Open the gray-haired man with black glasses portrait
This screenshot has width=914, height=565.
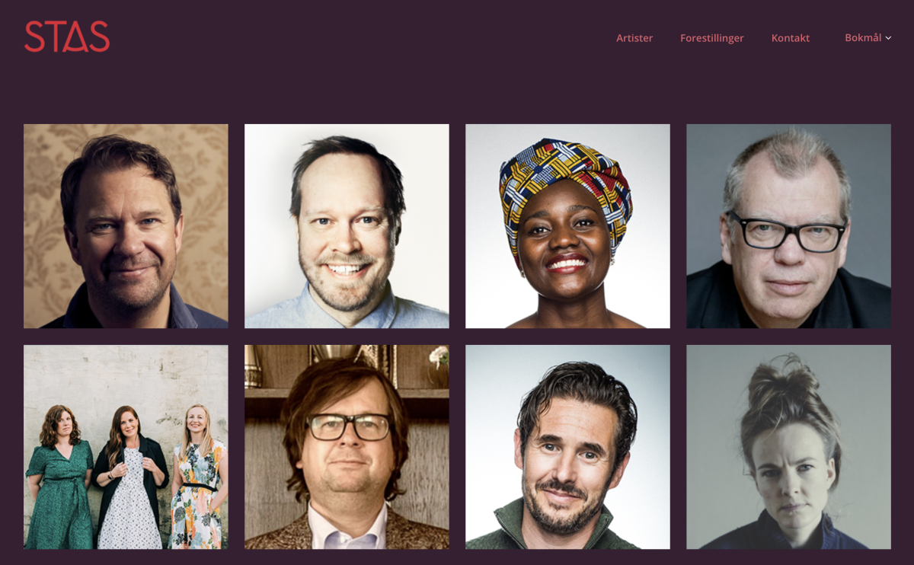(x=788, y=226)
